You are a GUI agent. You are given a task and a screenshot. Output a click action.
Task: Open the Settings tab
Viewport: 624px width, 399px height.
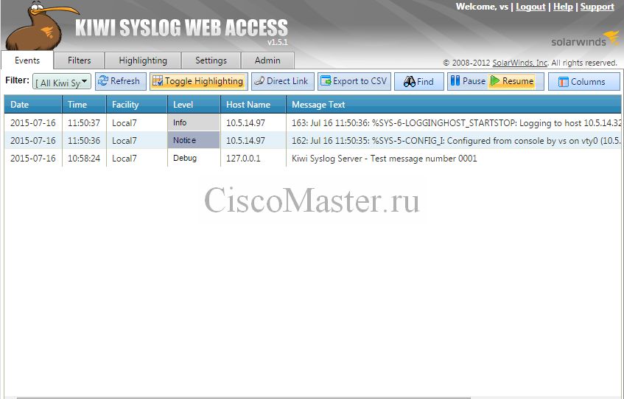[211, 60]
